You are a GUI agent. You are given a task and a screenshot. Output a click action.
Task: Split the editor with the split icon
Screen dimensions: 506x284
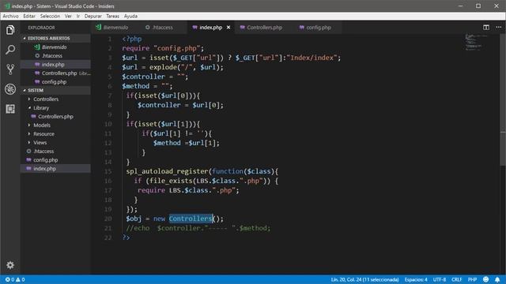point(486,28)
